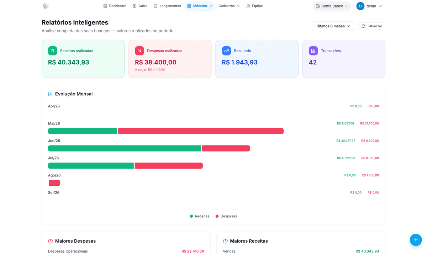Open the Conta Banco account selector

332,6
